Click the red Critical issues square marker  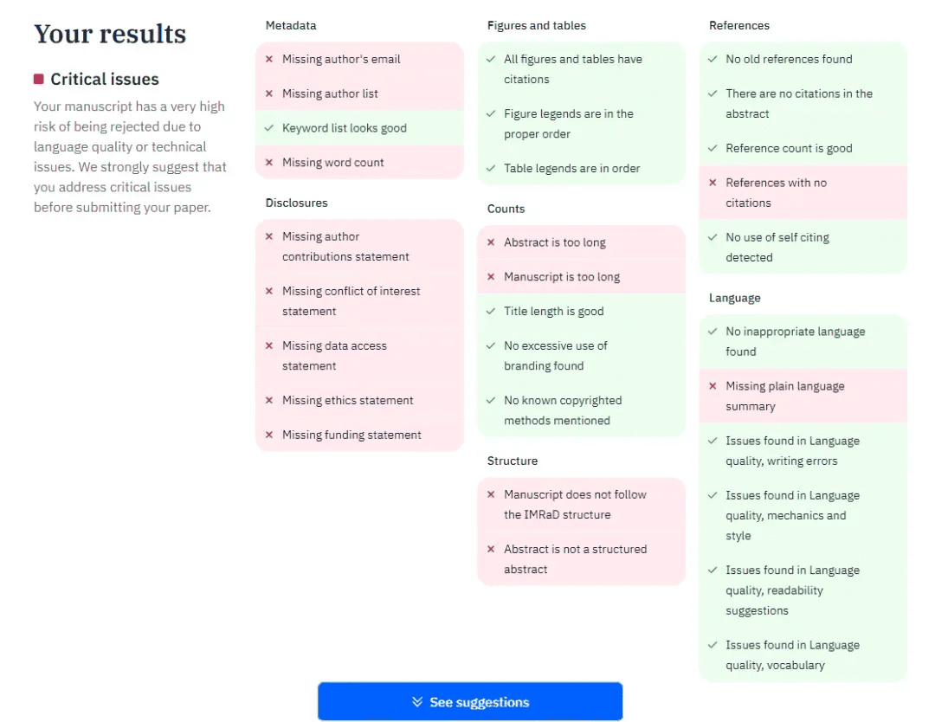tap(39, 80)
